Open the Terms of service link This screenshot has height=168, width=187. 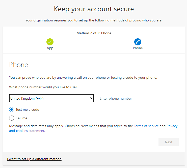[x=146, y=126]
